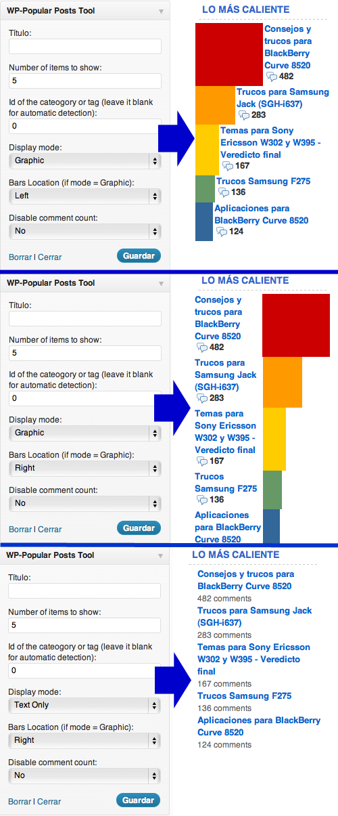
Task: Click the comment bubble icon next to 167 in the top list
Action: 228,166
